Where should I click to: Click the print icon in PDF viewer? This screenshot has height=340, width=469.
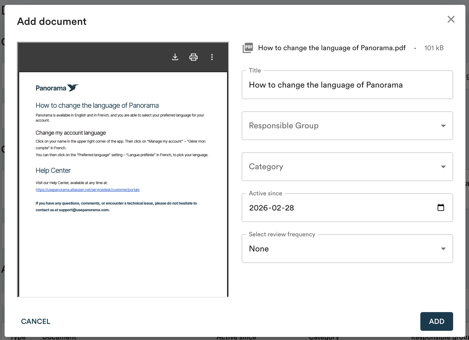point(193,57)
